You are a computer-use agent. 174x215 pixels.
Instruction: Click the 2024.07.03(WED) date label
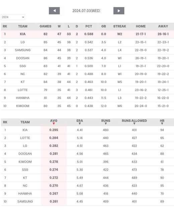point(86,11)
